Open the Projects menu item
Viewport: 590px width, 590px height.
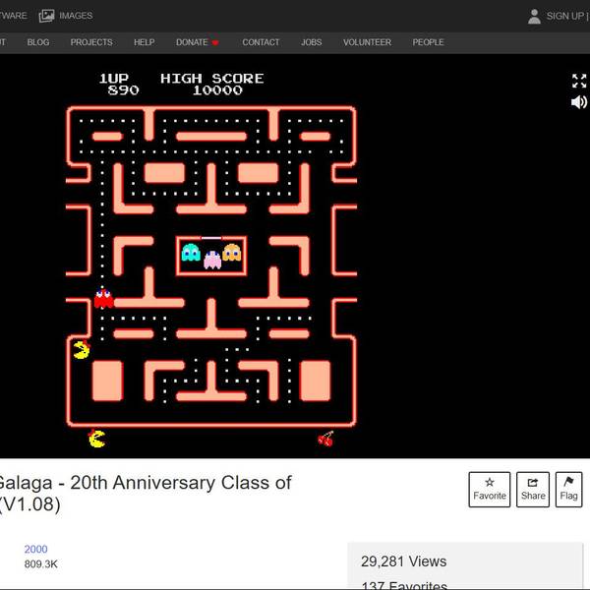tap(91, 42)
